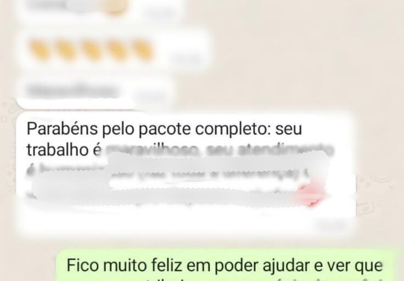This screenshot has width=404, height=281.
Task: Tap the fifth yellow emoji in the row
Action: pyautogui.click(x=143, y=50)
